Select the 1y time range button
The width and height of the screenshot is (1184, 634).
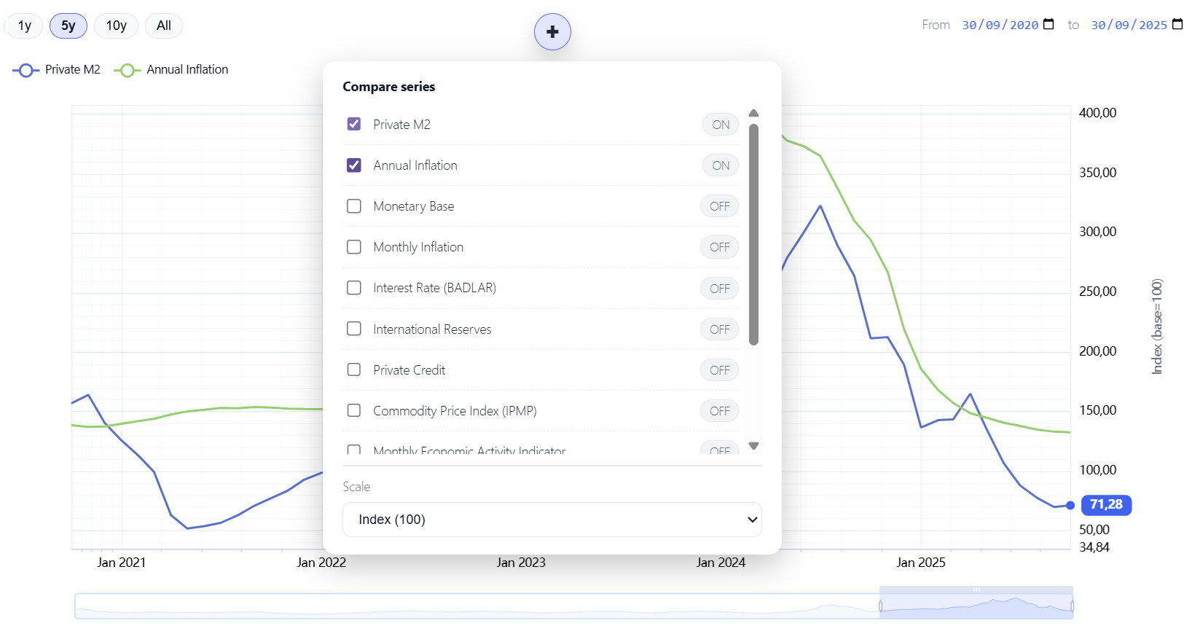[x=23, y=26]
